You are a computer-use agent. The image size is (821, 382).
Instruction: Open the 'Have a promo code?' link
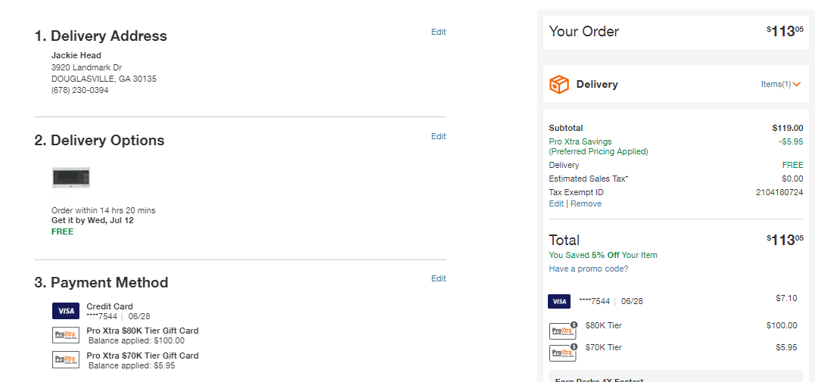click(589, 269)
